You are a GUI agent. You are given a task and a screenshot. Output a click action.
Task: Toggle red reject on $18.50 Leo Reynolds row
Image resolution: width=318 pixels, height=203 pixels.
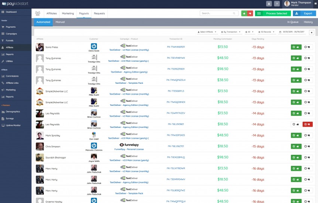click(308, 124)
